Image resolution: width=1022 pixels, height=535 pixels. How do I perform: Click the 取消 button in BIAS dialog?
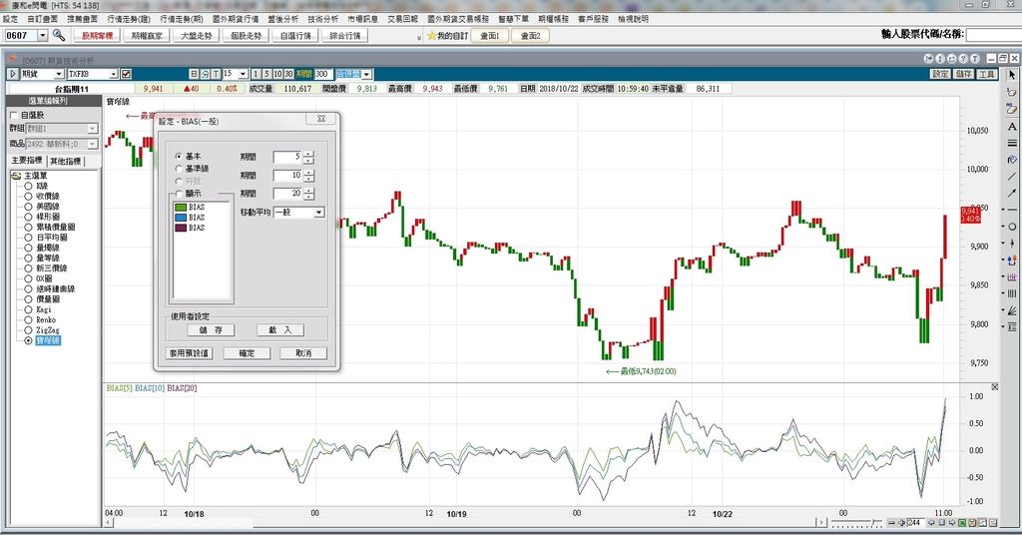click(x=303, y=353)
